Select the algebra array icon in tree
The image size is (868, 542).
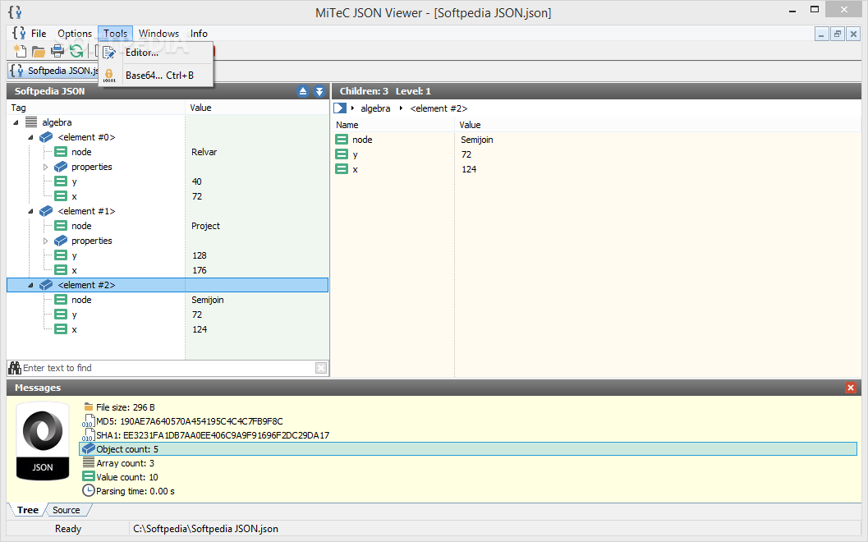point(31,122)
